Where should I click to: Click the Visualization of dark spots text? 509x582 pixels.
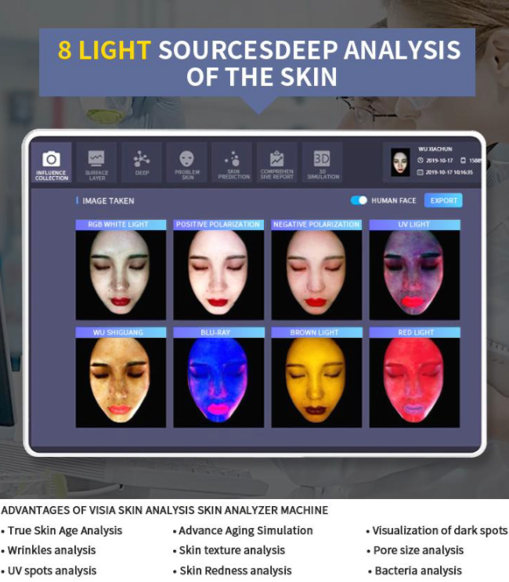click(440, 531)
